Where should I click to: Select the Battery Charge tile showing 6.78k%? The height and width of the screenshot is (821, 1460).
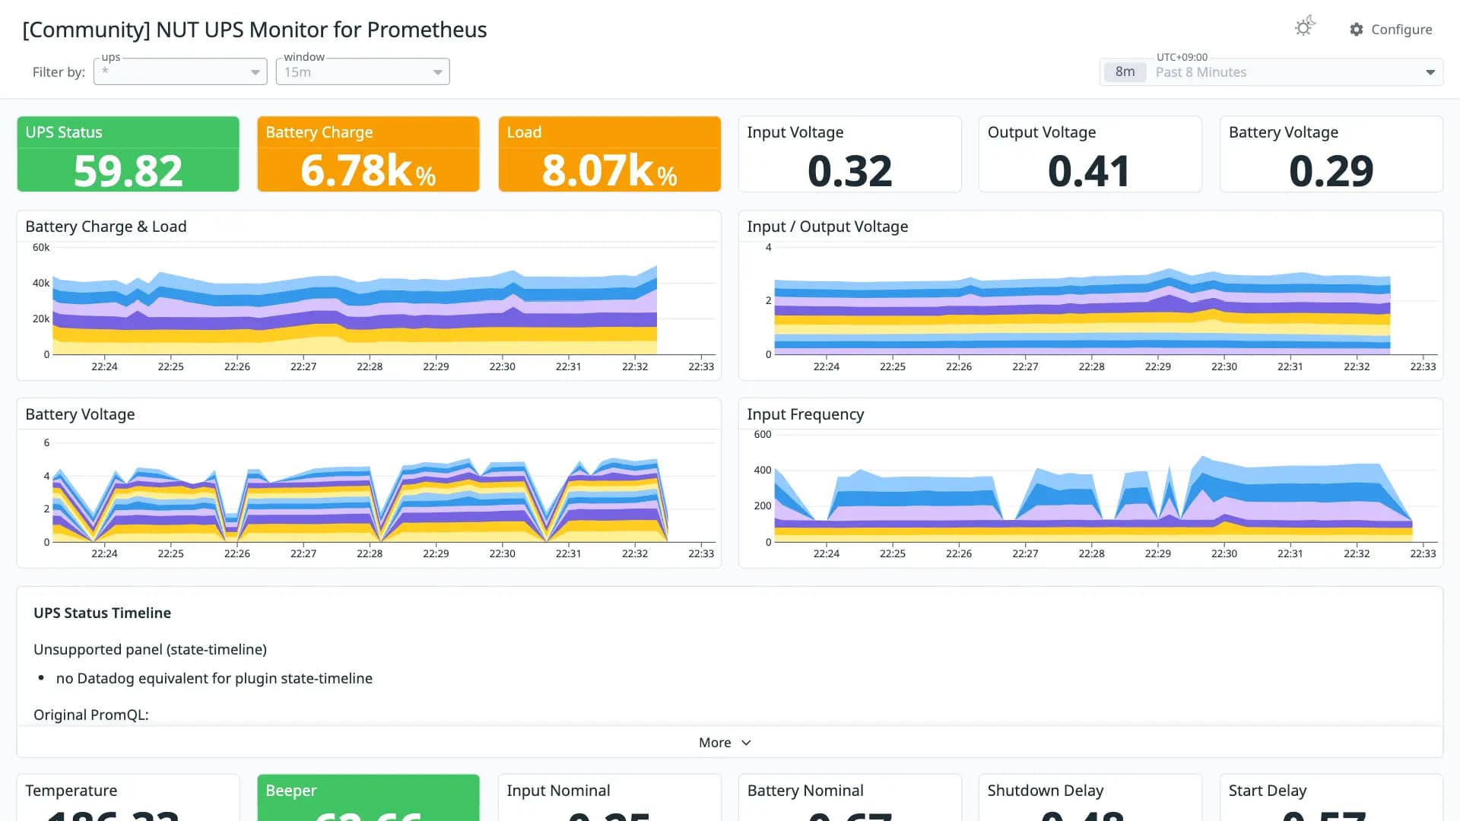tap(368, 154)
